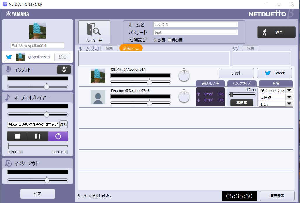Image resolution: width=300 pixels, height=203 pixels.
Task: Toggle the purple repeat loop button
Action: (x=58, y=136)
